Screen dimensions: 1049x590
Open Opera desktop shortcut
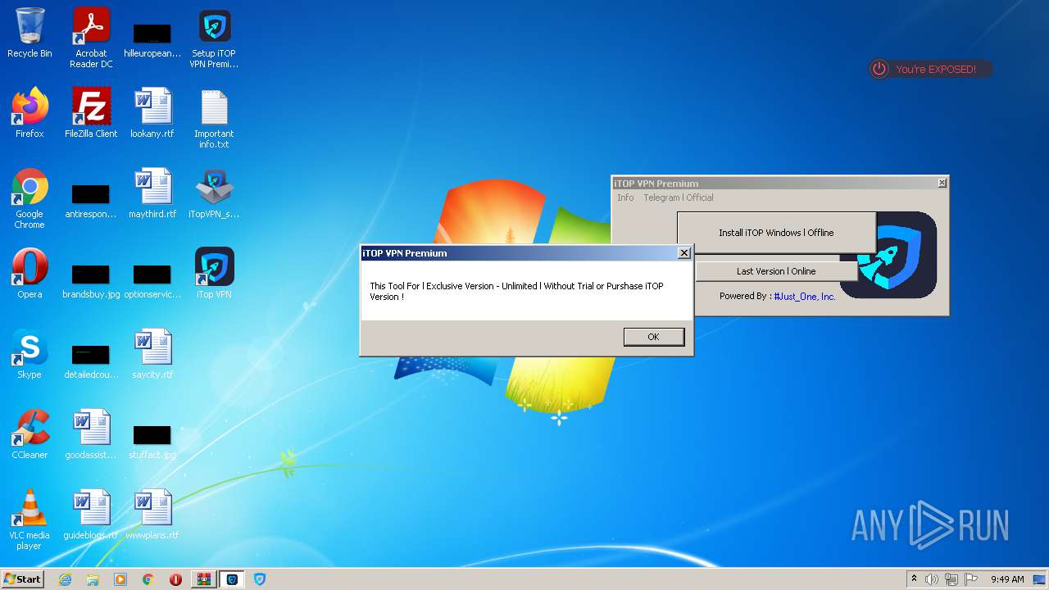(x=30, y=274)
